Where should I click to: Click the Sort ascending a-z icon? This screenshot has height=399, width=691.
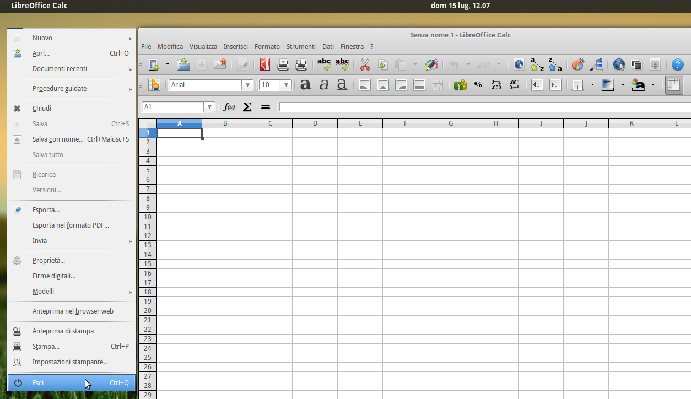pos(537,64)
